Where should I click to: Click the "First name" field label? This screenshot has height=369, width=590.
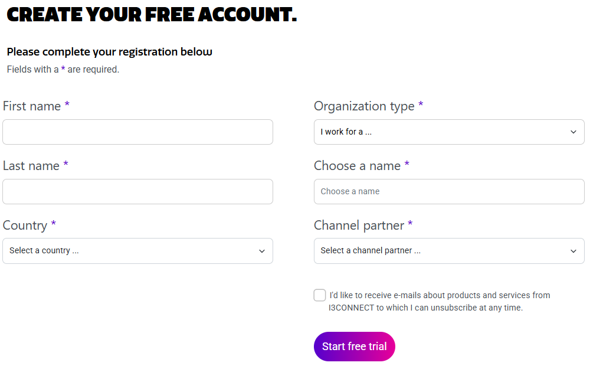[32, 106]
